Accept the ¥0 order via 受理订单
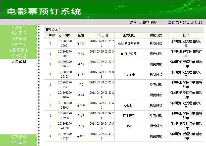 [x=189, y=82]
